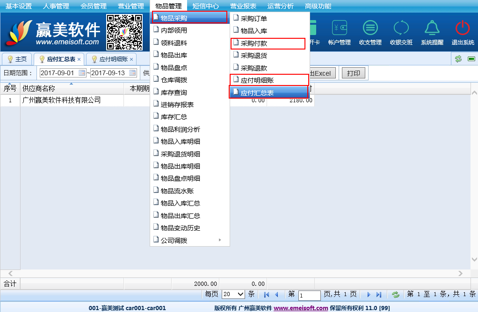Open the 营业报表 menu in the menu bar
This screenshot has height=312, width=478.
click(x=243, y=6)
